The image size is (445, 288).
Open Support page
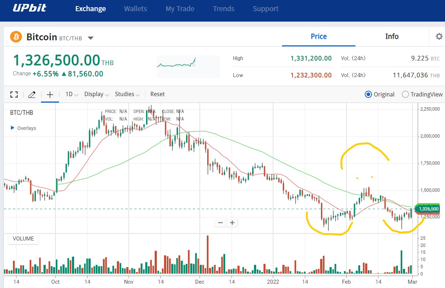[265, 9]
